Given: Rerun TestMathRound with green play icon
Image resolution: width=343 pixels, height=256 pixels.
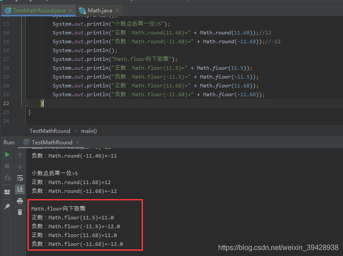Looking at the screenshot, I should pyautogui.click(x=7, y=155).
